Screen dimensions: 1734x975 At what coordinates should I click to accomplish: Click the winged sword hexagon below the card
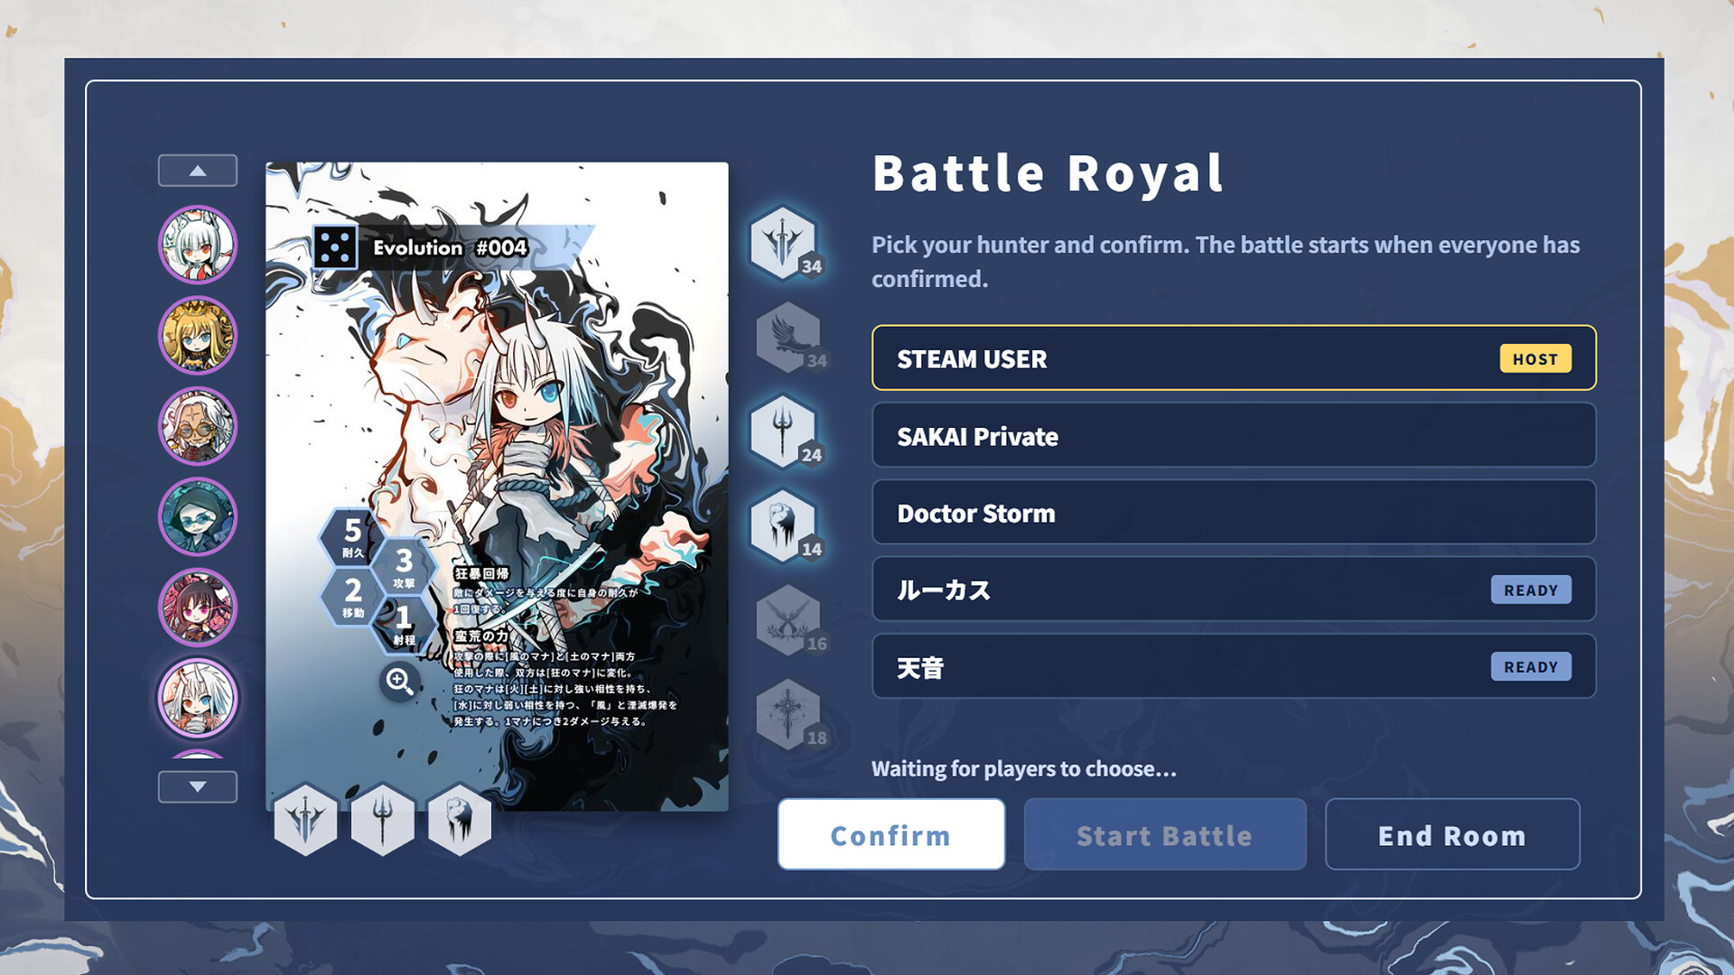click(305, 820)
